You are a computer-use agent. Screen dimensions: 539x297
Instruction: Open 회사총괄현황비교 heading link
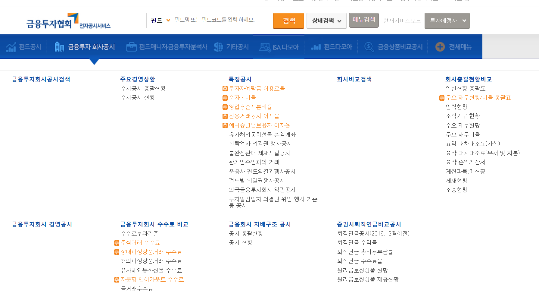469,79
